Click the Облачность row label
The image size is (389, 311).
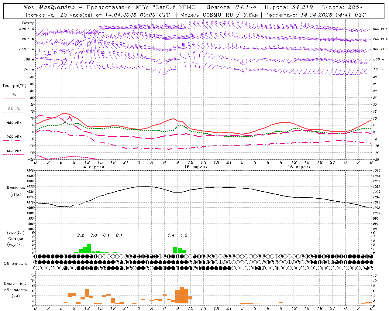(x=15, y=264)
